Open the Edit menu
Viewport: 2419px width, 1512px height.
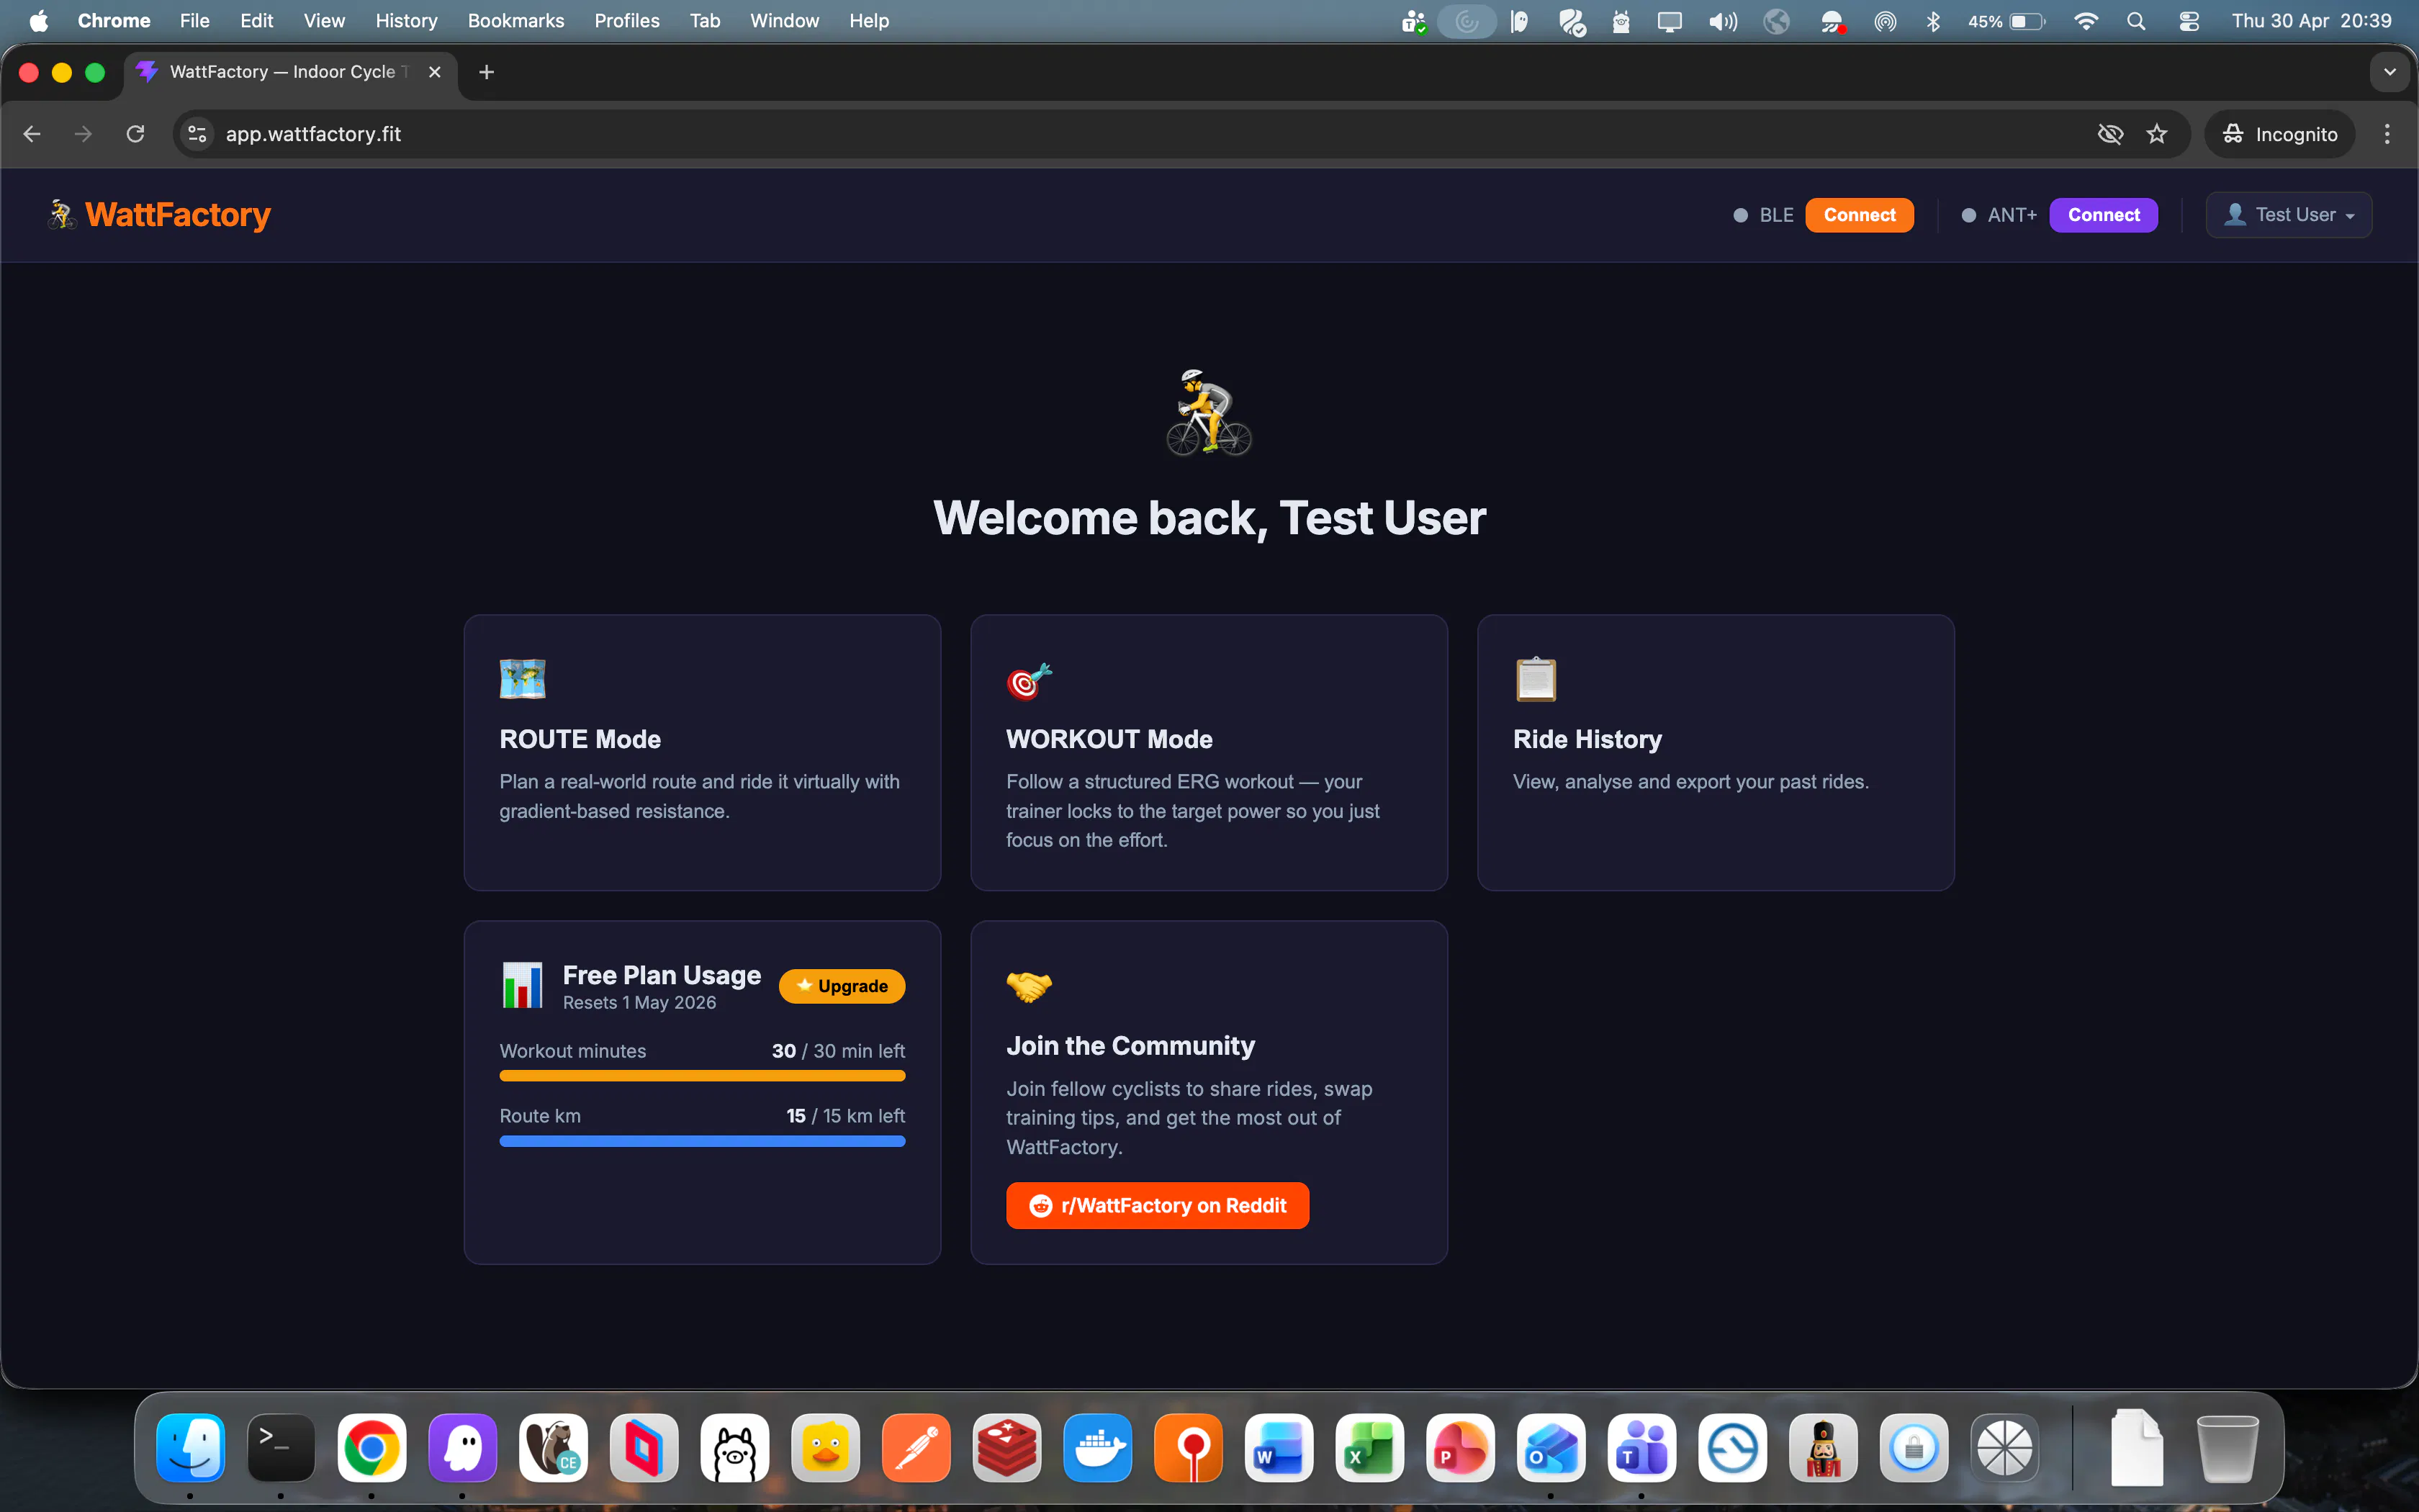(x=256, y=21)
